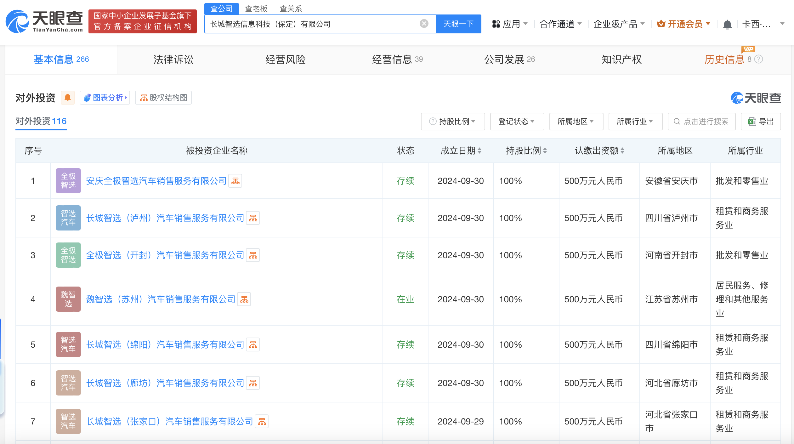
Task: Click the notification bell in the header
Action: (727, 24)
